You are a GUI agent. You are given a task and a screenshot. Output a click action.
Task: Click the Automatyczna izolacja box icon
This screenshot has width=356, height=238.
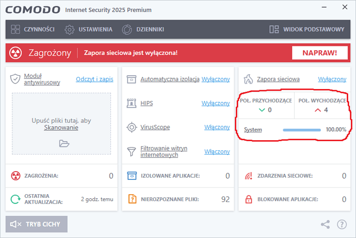point(132,79)
